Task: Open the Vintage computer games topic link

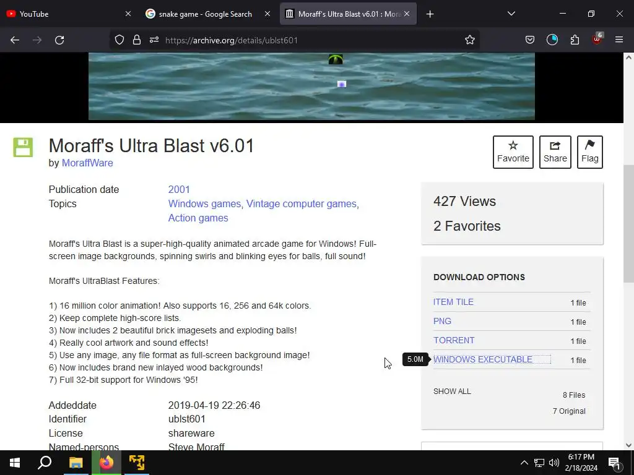Action: (x=302, y=203)
